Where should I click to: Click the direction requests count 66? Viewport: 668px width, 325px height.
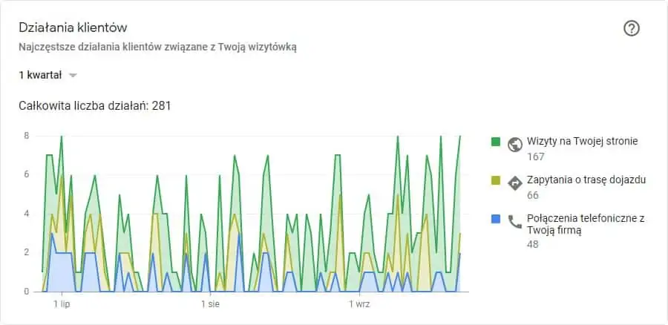pyautogui.click(x=533, y=195)
